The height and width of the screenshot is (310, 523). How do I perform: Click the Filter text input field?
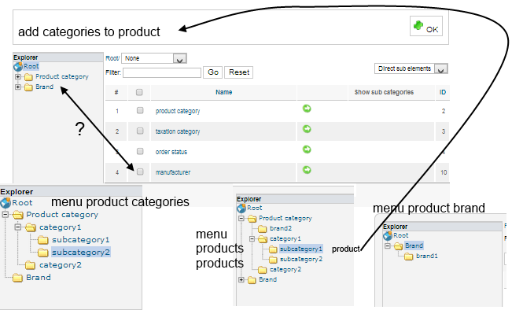tap(162, 72)
